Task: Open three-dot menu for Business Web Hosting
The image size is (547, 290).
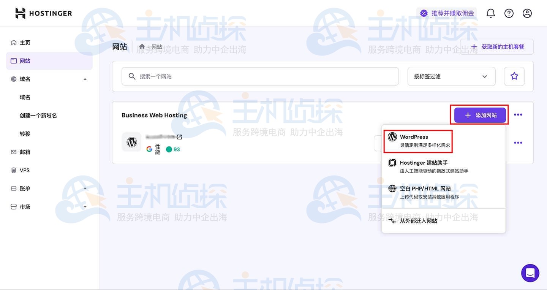Action: click(518, 115)
